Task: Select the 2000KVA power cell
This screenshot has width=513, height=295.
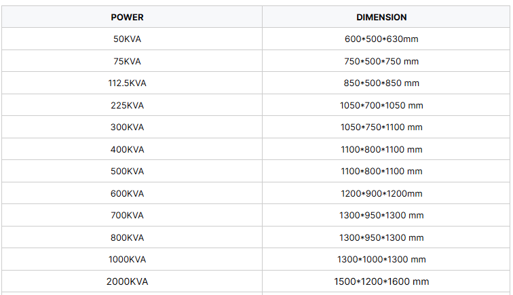Action: tap(127, 281)
